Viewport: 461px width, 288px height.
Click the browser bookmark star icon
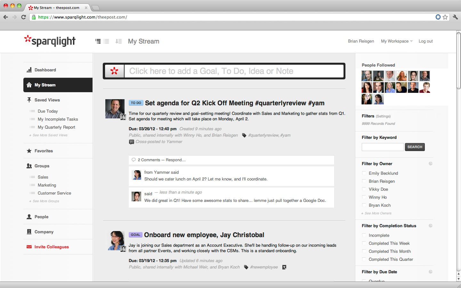point(445,17)
